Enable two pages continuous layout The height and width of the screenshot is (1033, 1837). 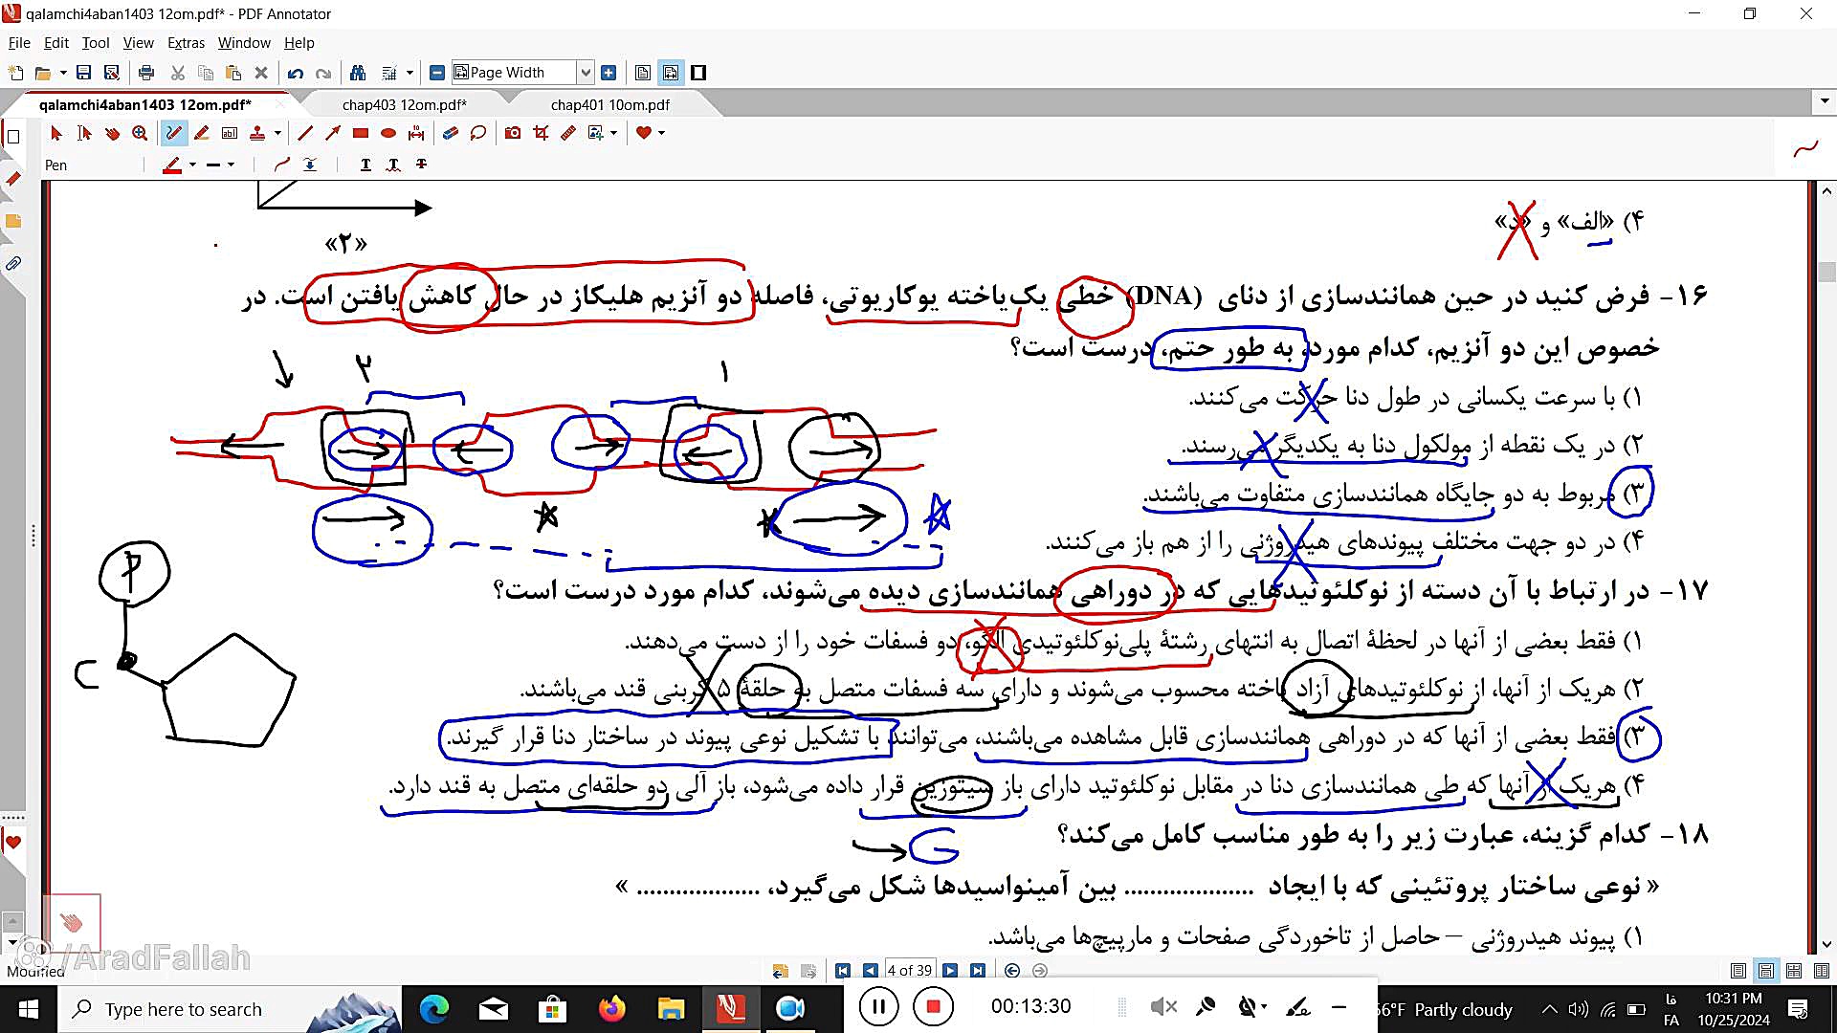pos(1794,970)
